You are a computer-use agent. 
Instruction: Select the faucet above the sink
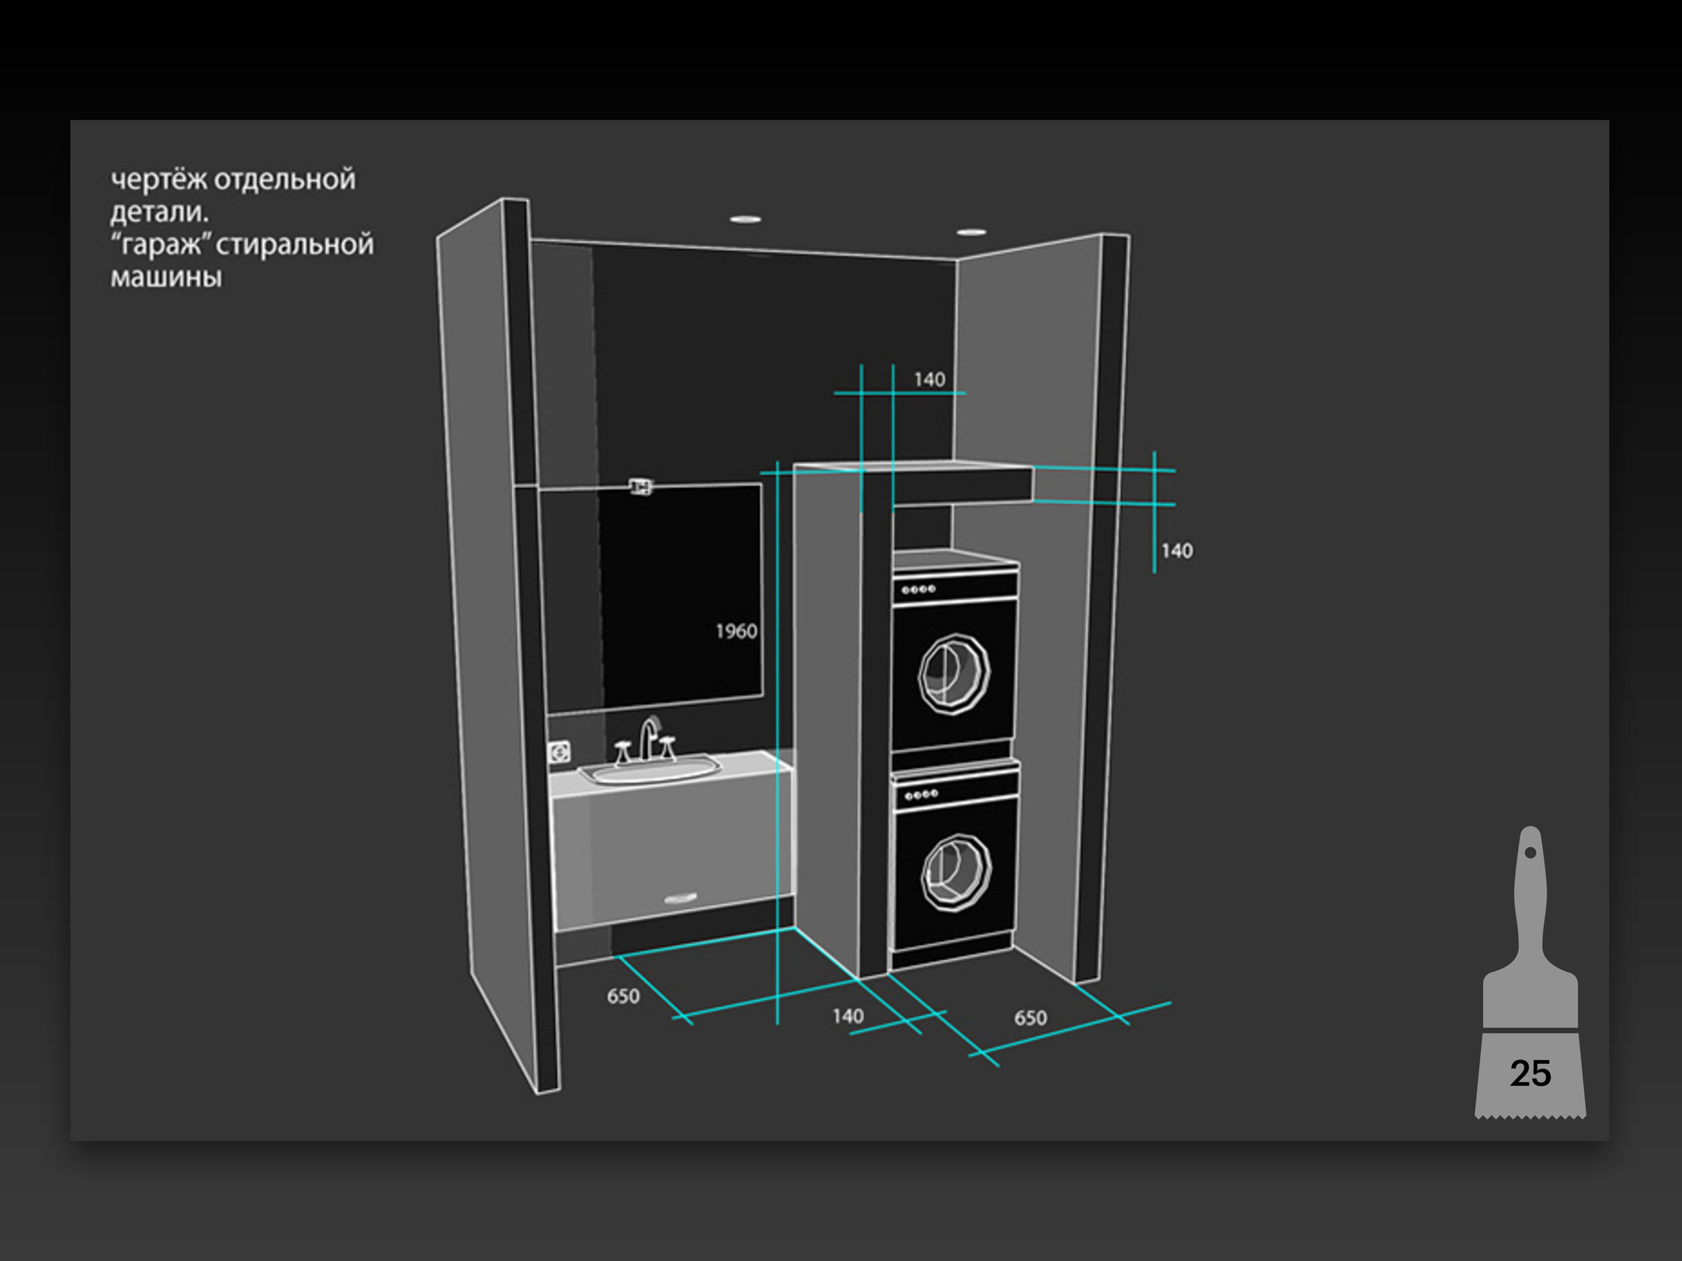click(647, 738)
